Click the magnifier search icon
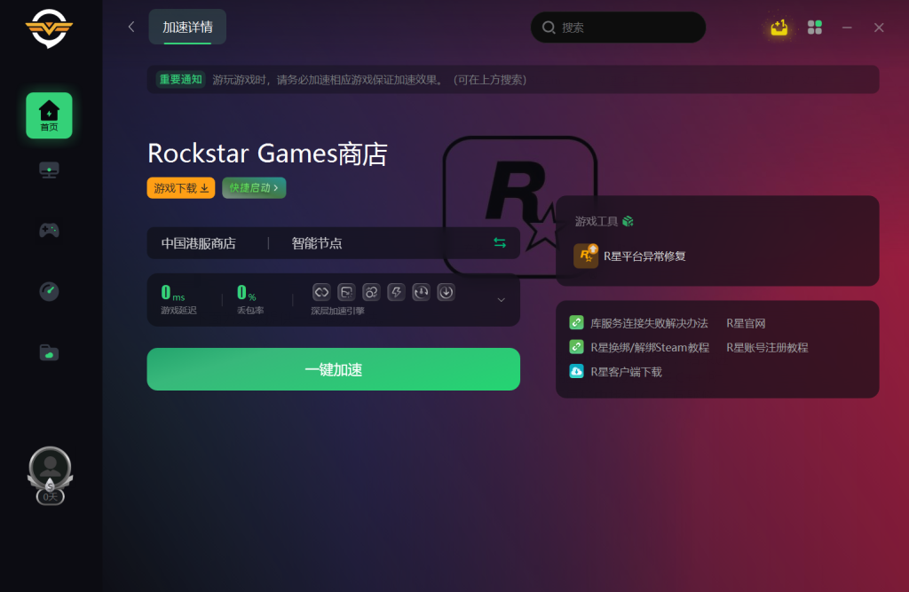Screen dimensions: 909x592 (x=549, y=28)
